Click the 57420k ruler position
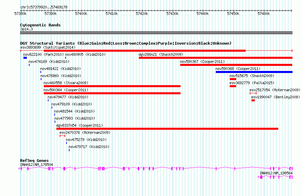 tap(142, 14)
